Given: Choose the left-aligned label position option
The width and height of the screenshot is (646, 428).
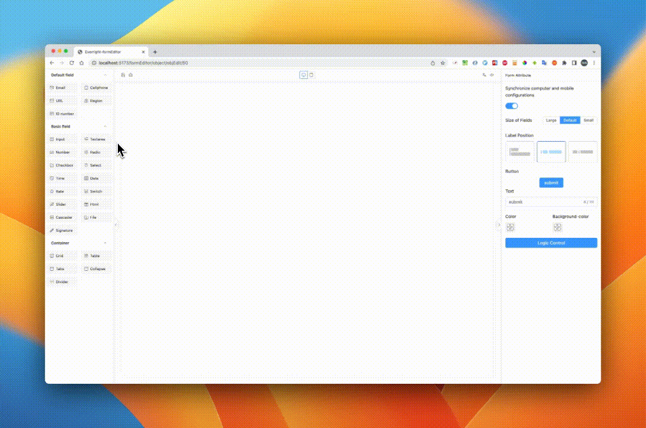Looking at the screenshot, I should coord(551,152).
